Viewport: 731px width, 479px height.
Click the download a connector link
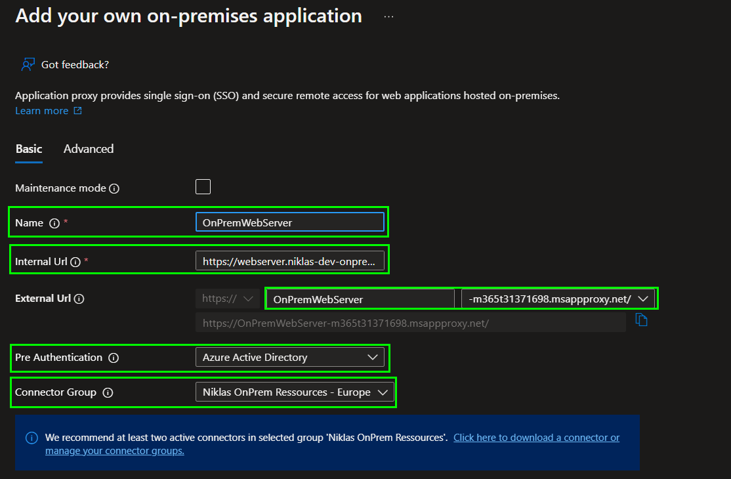536,438
